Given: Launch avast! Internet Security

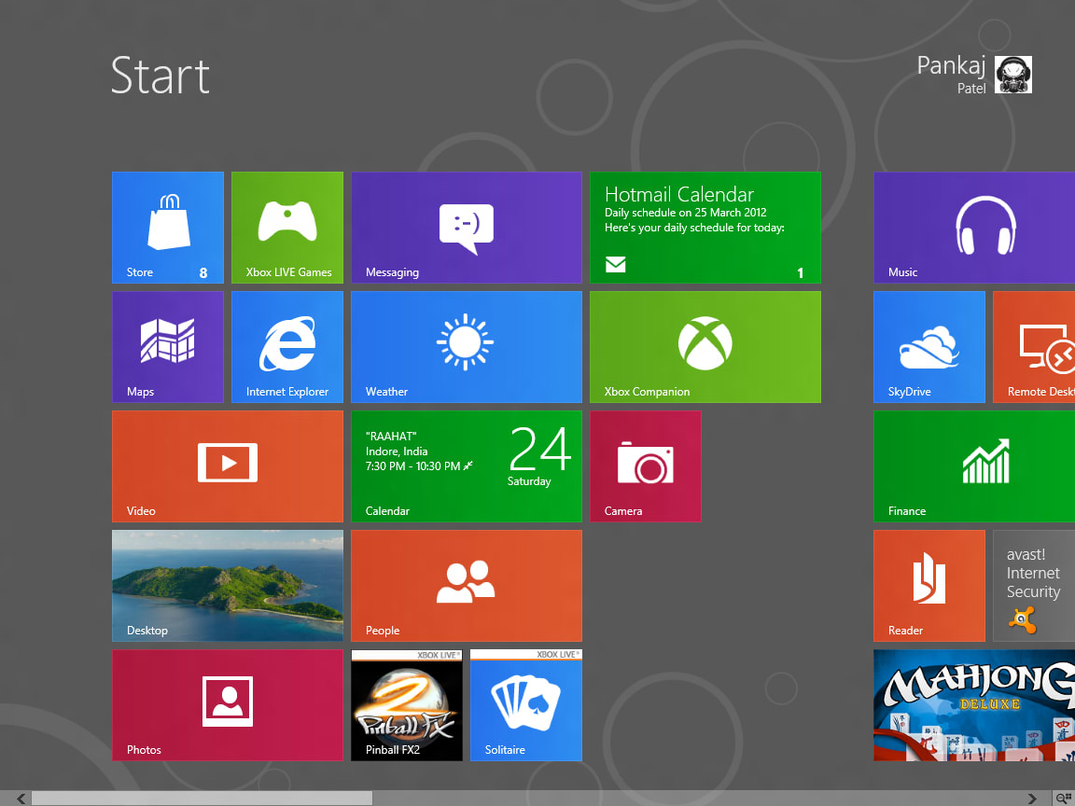Looking at the screenshot, I should (x=1033, y=585).
